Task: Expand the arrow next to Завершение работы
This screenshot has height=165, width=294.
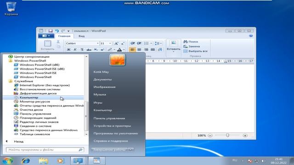Action: point(130,150)
